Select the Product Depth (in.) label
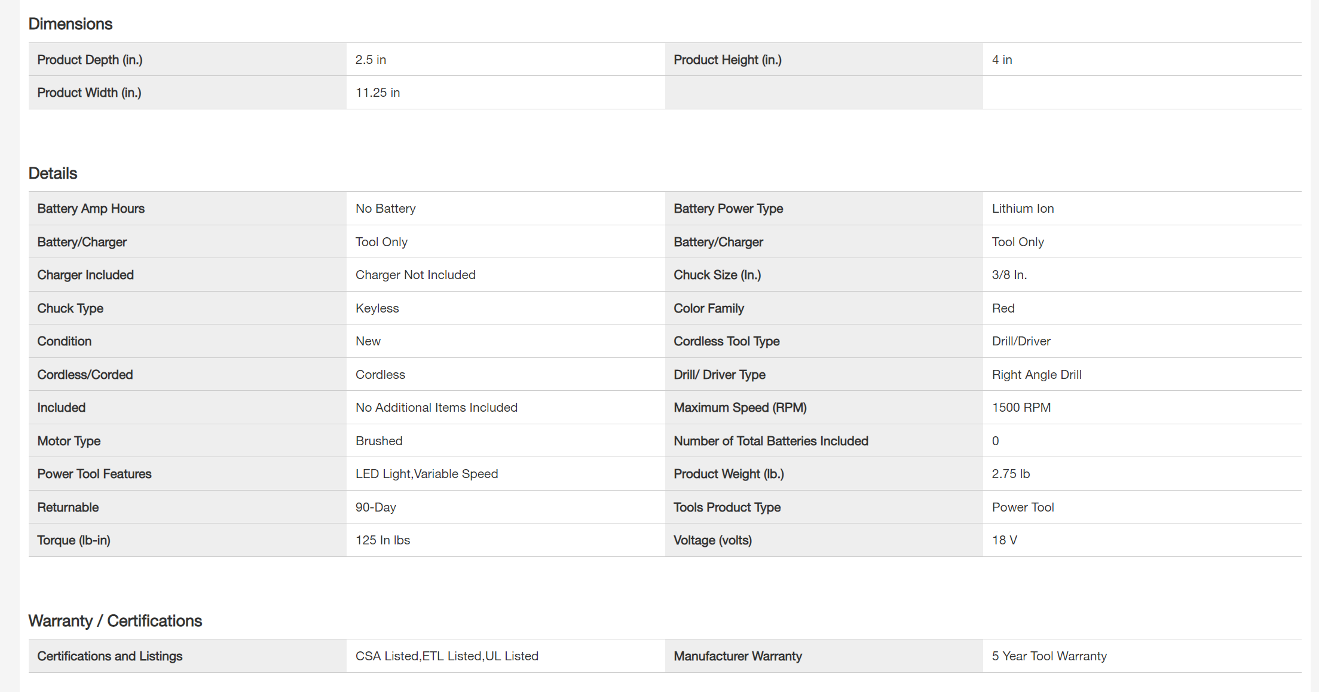The height and width of the screenshot is (692, 1319). pyautogui.click(x=90, y=60)
